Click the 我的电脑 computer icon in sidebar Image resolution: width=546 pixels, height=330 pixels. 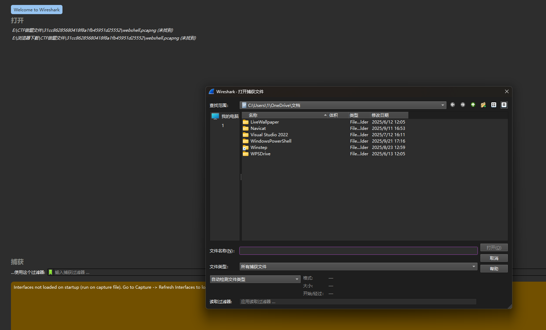(215, 116)
